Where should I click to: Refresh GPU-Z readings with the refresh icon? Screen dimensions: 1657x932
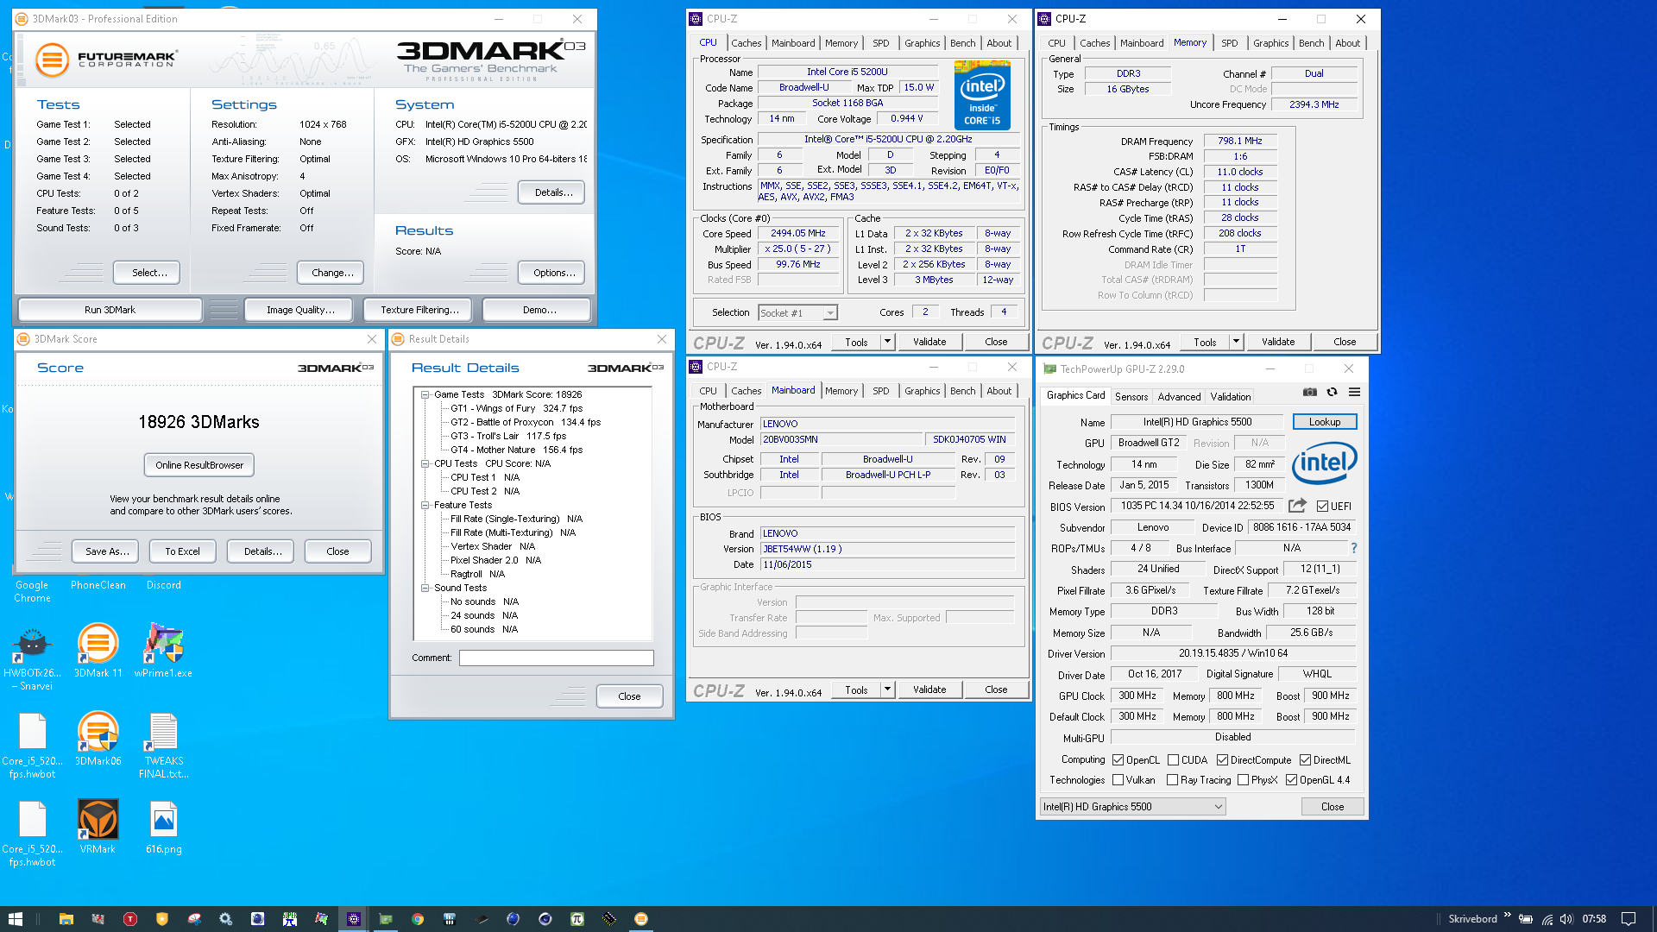click(x=1332, y=392)
